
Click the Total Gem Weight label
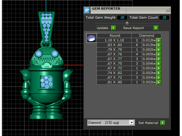tap(100, 17)
